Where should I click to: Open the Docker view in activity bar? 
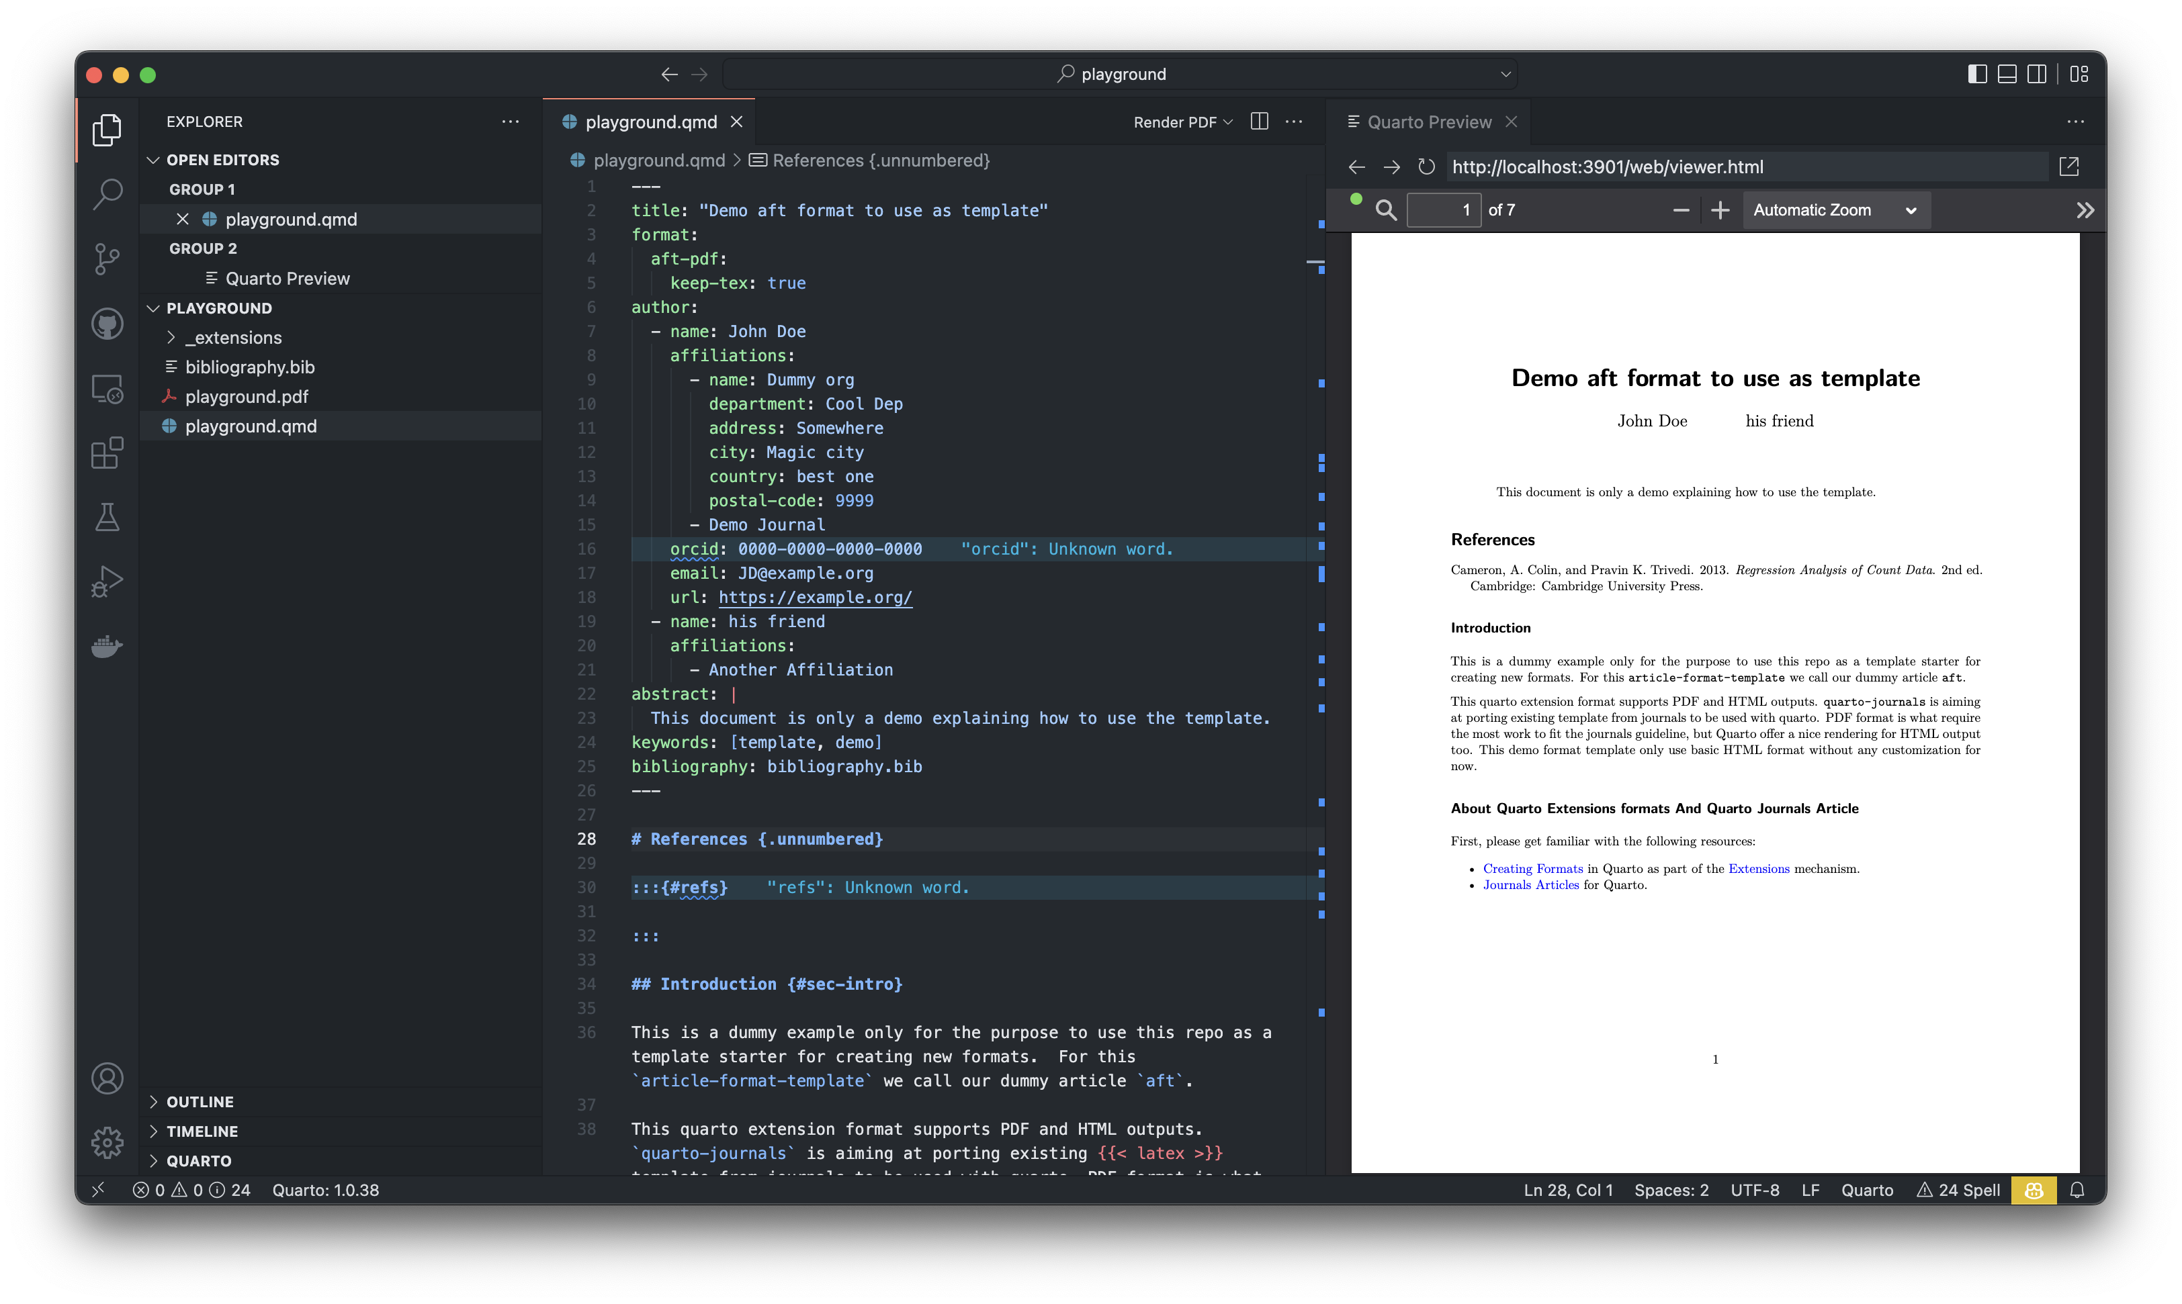coord(107,647)
